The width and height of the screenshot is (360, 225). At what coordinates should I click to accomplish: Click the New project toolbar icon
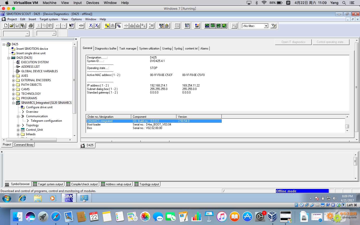6,25
